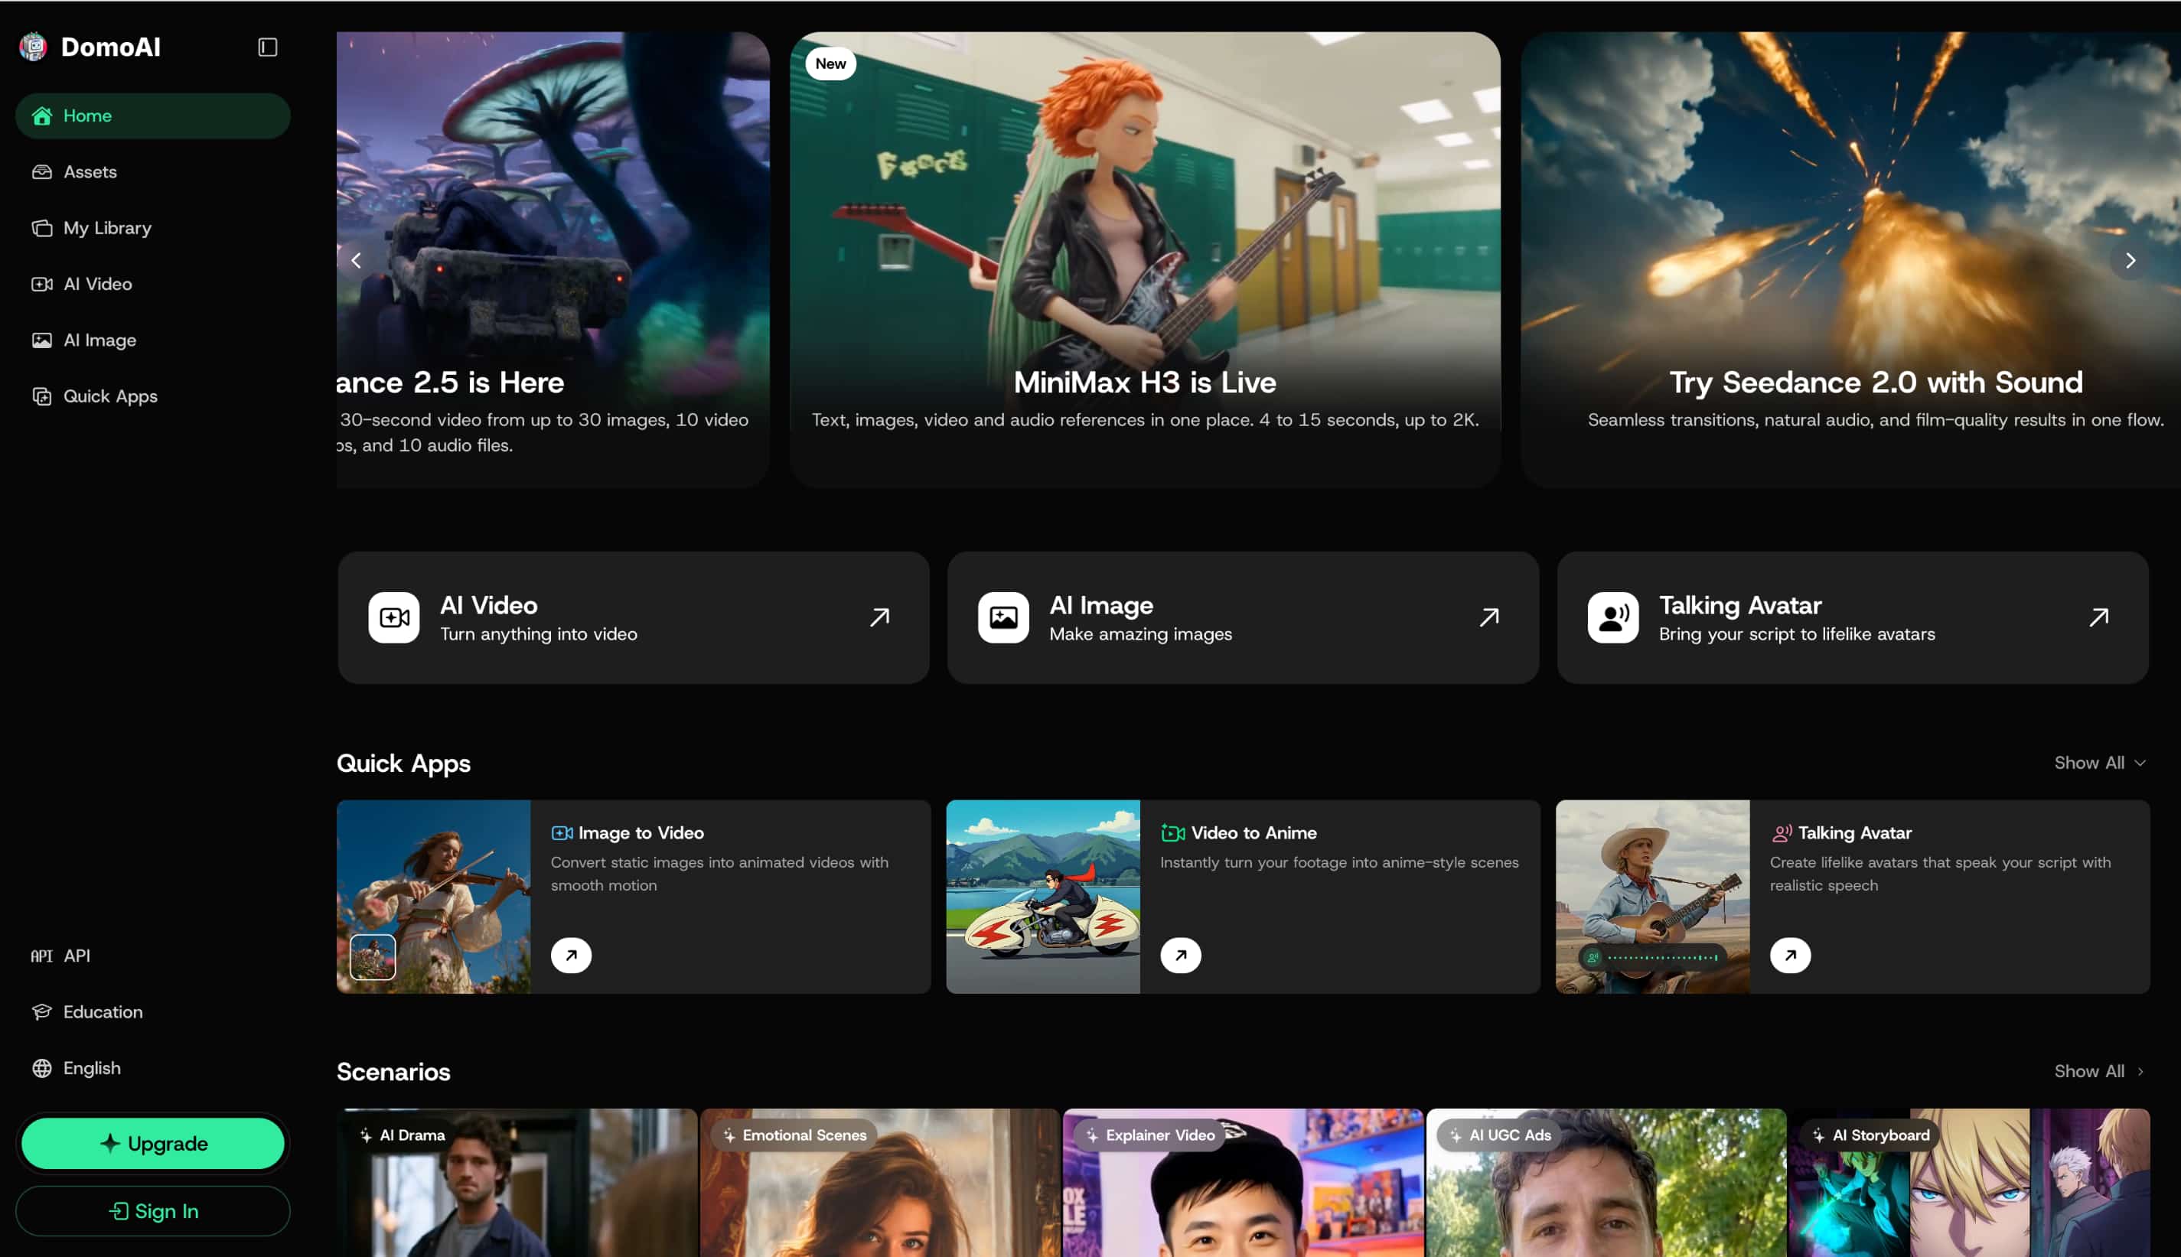Image resolution: width=2181 pixels, height=1257 pixels.
Task: Click the Quick Apps section heading
Action: pyautogui.click(x=403, y=764)
